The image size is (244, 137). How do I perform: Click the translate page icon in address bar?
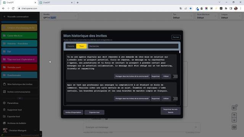[x=181, y=8]
